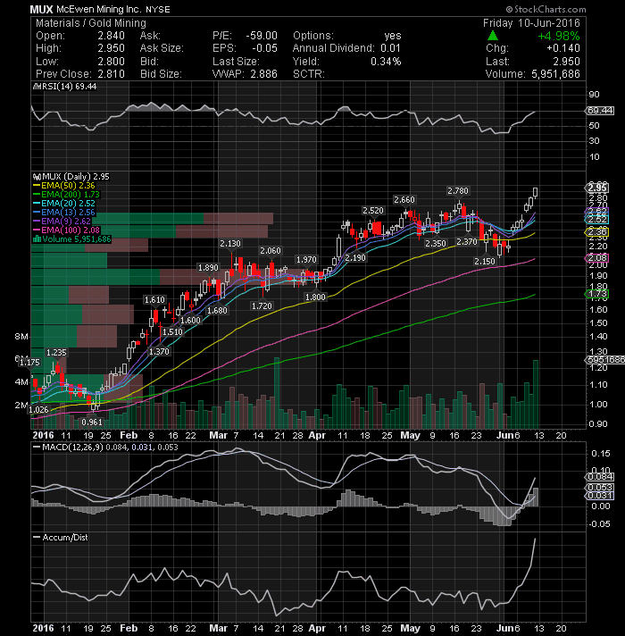Click the RSI(14) indicator line icon

tap(36, 87)
